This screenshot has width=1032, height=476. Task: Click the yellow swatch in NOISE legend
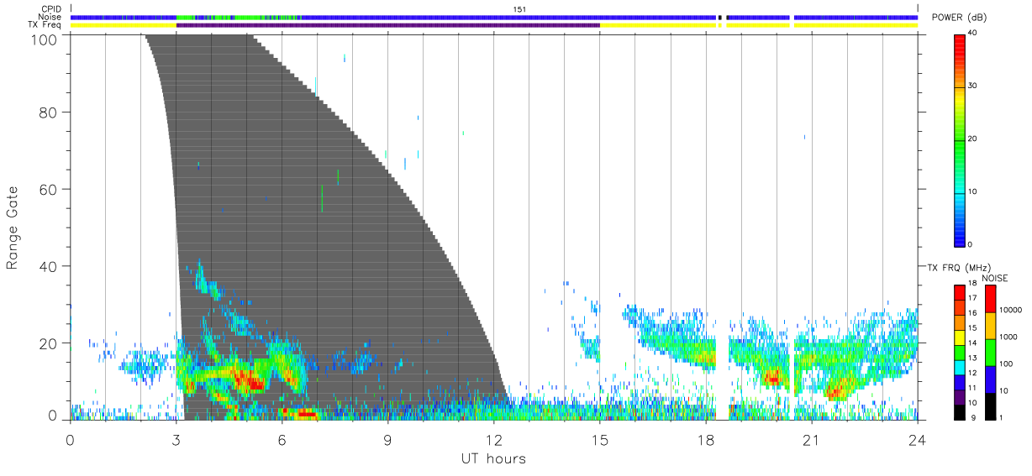pyautogui.click(x=991, y=325)
